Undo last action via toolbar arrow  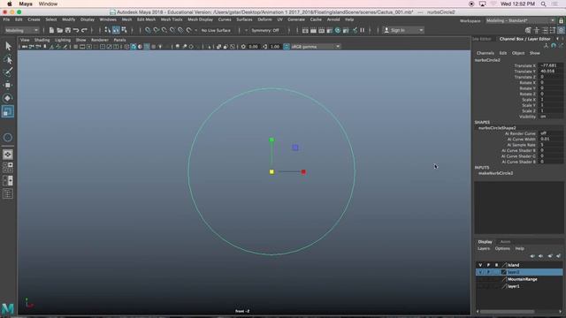[76, 30]
